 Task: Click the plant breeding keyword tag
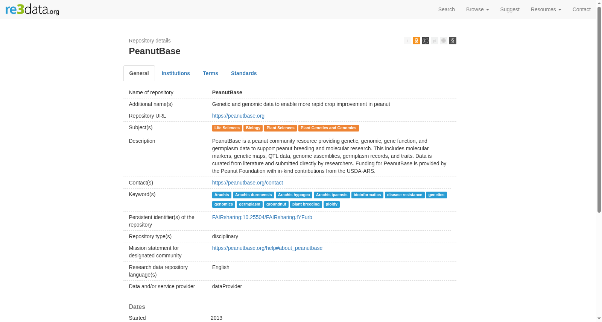306,204
